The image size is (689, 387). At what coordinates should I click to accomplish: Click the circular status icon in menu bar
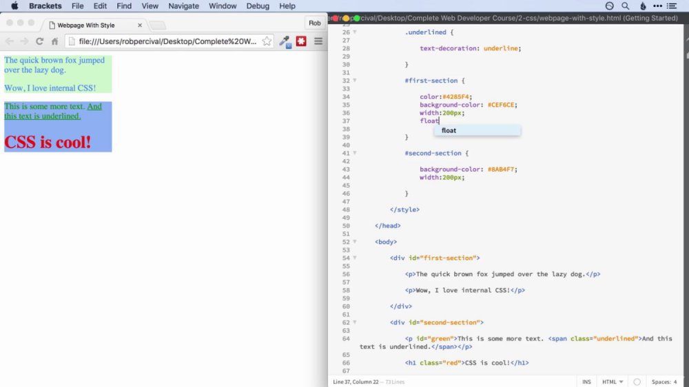(x=610, y=6)
